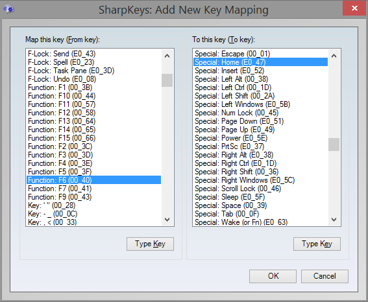Select Function: F4 (00_3E)
The width and height of the screenshot is (368, 302).
[x=93, y=163]
